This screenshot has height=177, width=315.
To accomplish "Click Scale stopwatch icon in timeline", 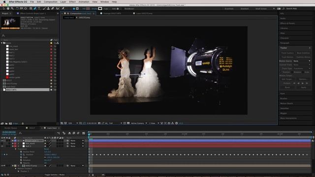I will [x=21, y=157].
